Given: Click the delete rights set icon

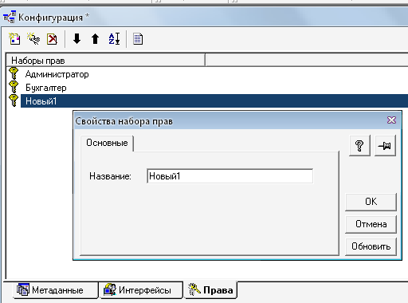Looking at the screenshot, I should [x=52, y=39].
